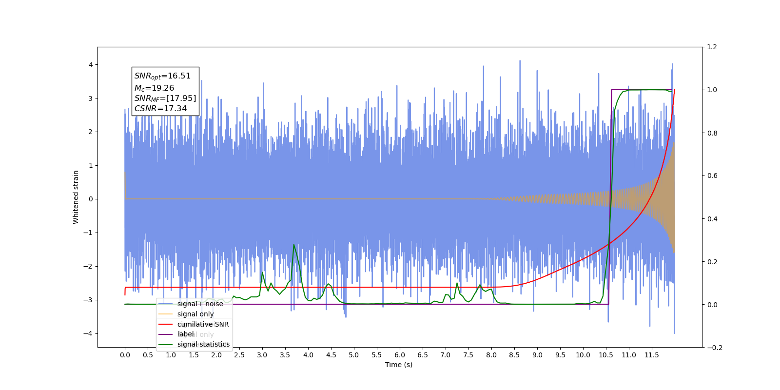Click the SNRMF=[17.95] annotation line
This screenshot has width=780, height=390.
(x=165, y=98)
